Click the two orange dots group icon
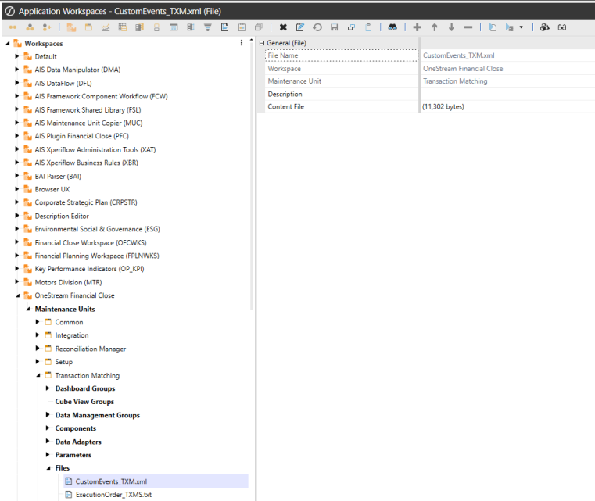The image size is (595, 501). 13,27
